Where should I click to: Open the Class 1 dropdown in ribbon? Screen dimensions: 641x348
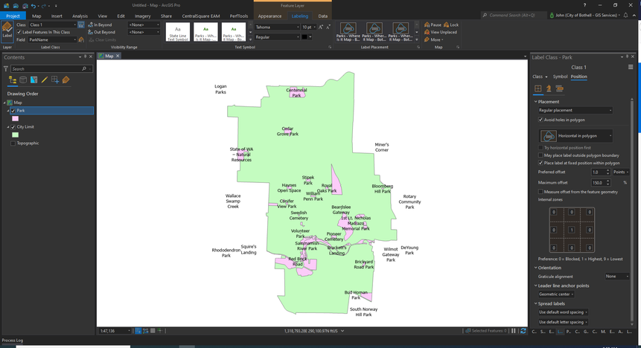pos(52,25)
